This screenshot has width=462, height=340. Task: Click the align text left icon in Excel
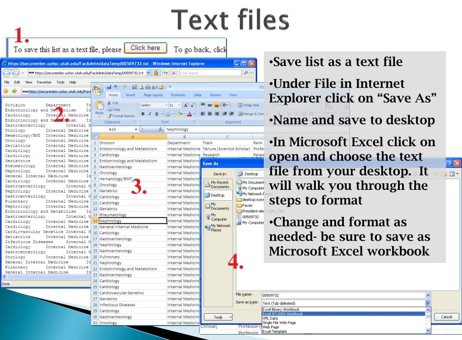(203, 114)
